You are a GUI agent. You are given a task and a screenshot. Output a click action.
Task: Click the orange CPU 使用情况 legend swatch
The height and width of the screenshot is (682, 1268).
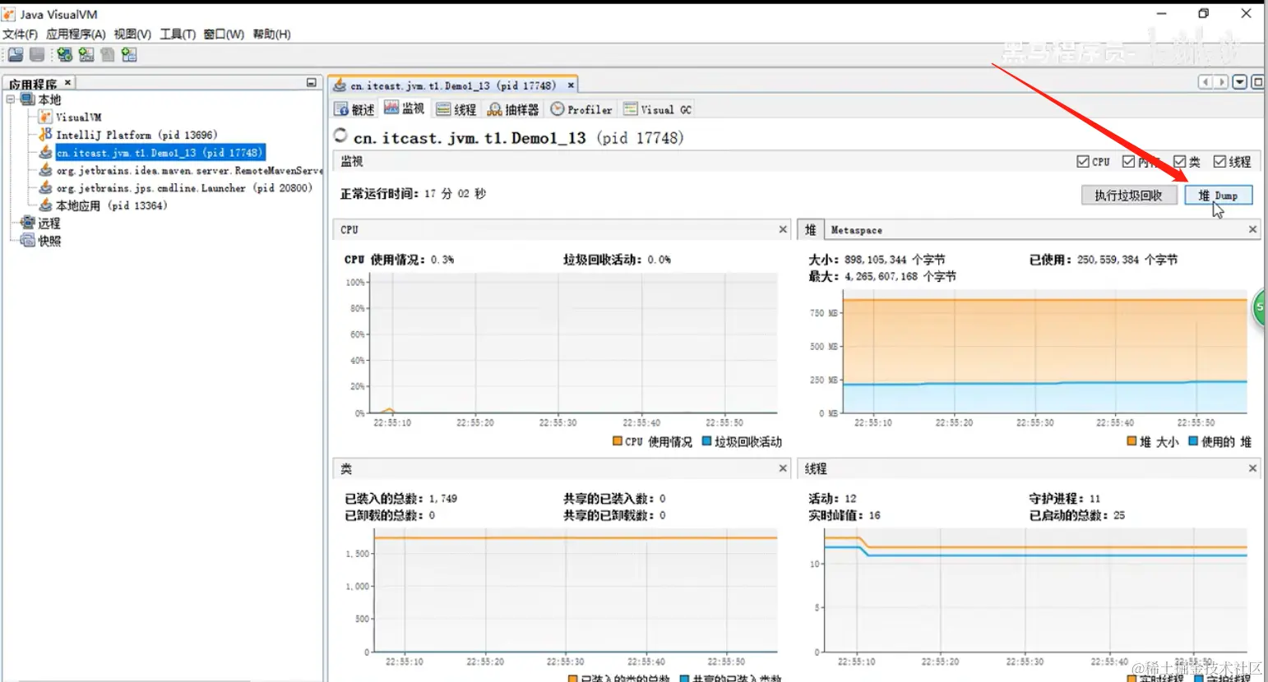tap(618, 441)
